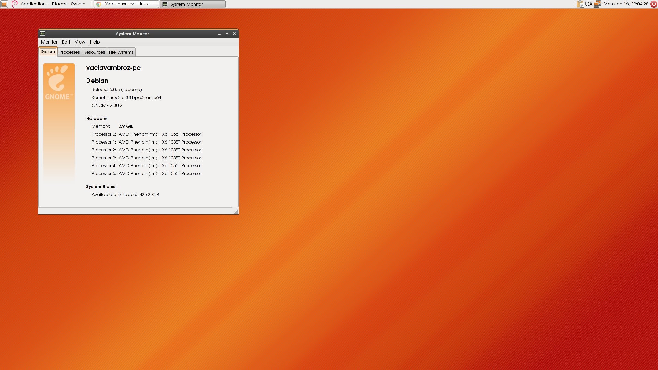Click the network connection tray icon
658x370 pixels.
click(x=597, y=4)
